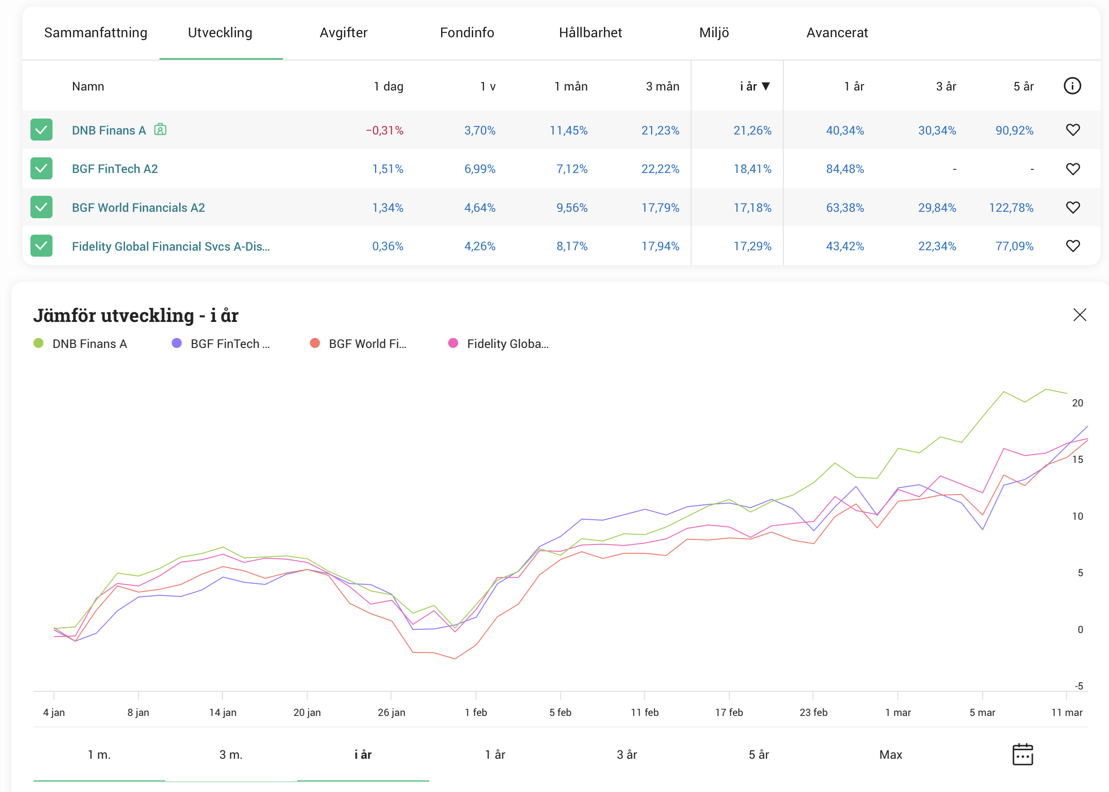Open the DNB Finans A fund link
Image resolution: width=1109 pixels, height=792 pixels.
[109, 130]
